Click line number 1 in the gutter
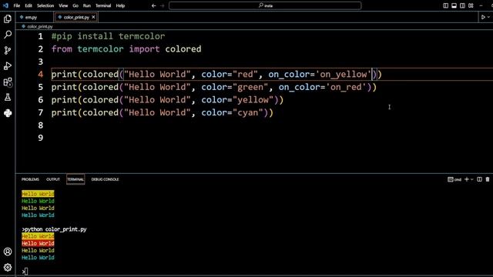 coord(41,36)
